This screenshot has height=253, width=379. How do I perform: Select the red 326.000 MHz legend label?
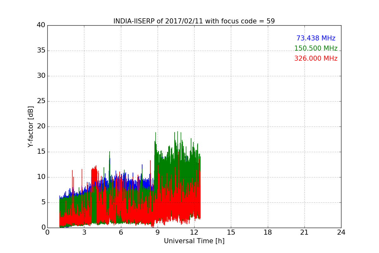[x=316, y=59]
